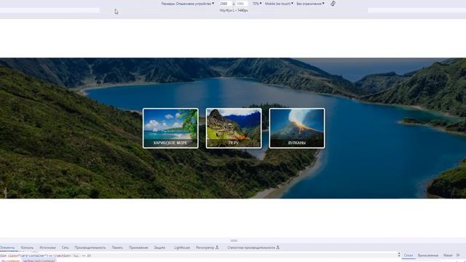Switch to the Приложение tab
The width and height of the screenshot is (466, 262).
138,247
